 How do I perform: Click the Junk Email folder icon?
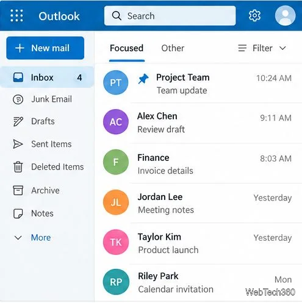click(18, 99)
